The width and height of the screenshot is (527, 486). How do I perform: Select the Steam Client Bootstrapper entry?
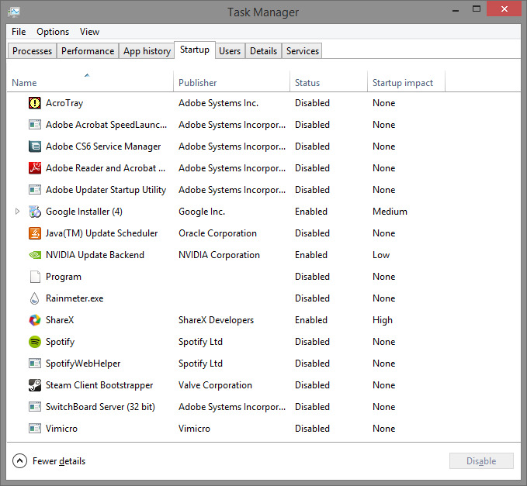(x=99, y=385)
